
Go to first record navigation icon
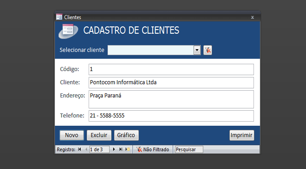point(79,149)
